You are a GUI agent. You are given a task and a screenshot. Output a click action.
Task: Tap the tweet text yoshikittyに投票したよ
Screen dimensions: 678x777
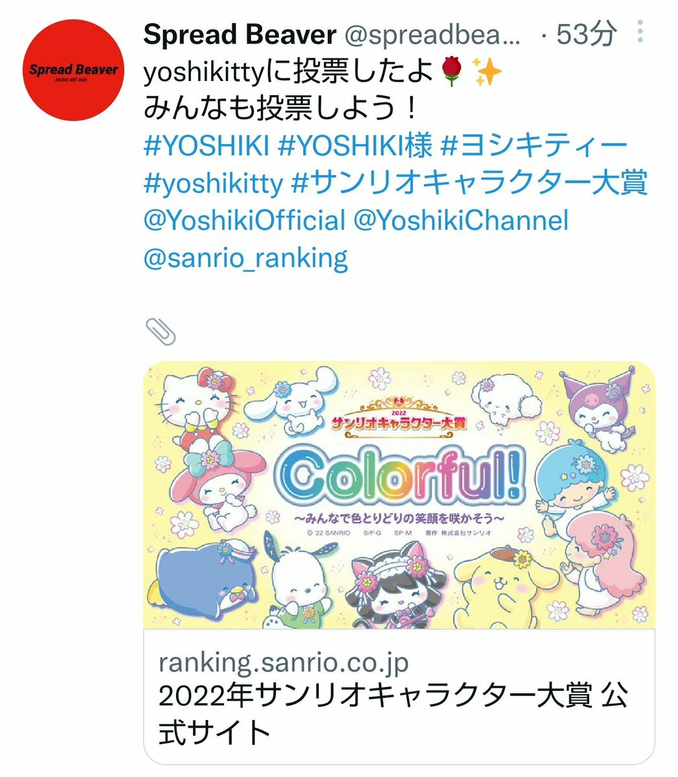point(288,73)
